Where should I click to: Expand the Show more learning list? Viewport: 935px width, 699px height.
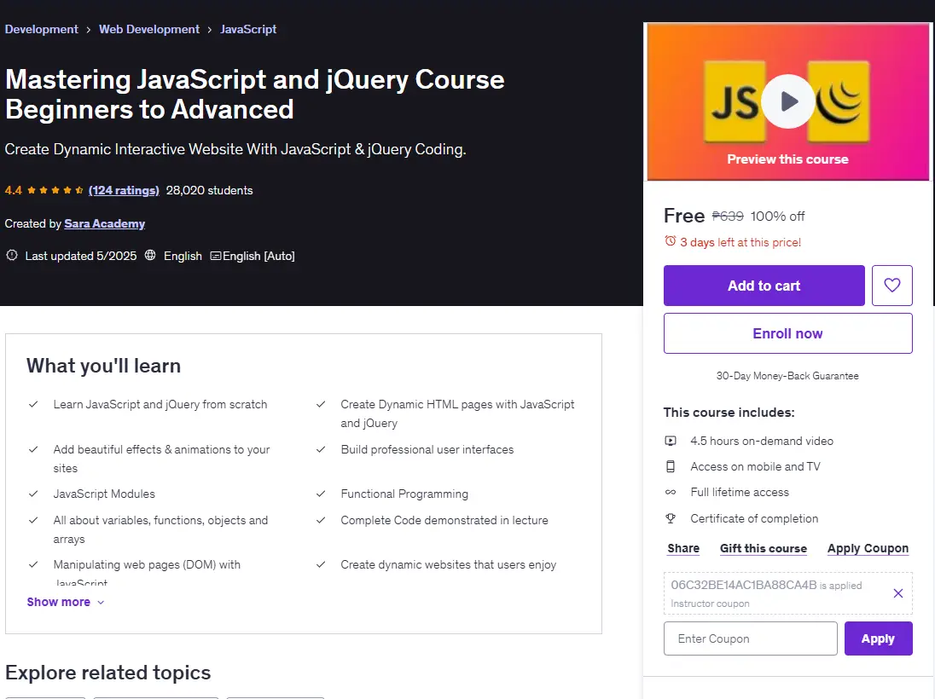[66, 602]
